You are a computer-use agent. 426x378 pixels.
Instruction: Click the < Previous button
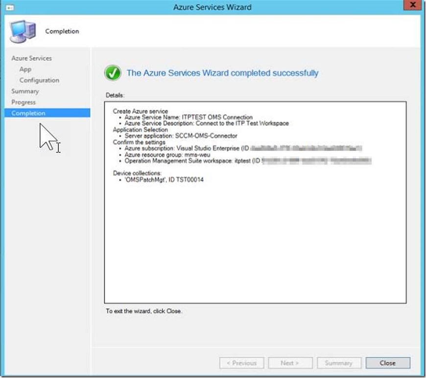[242, 363]
